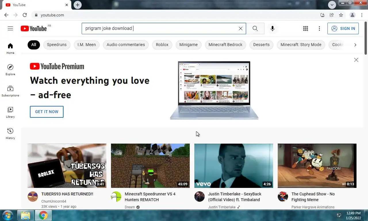Open Subscriptions in sidebar

[10, 91]
